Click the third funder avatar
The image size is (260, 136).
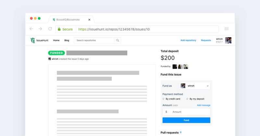(186, 67)
